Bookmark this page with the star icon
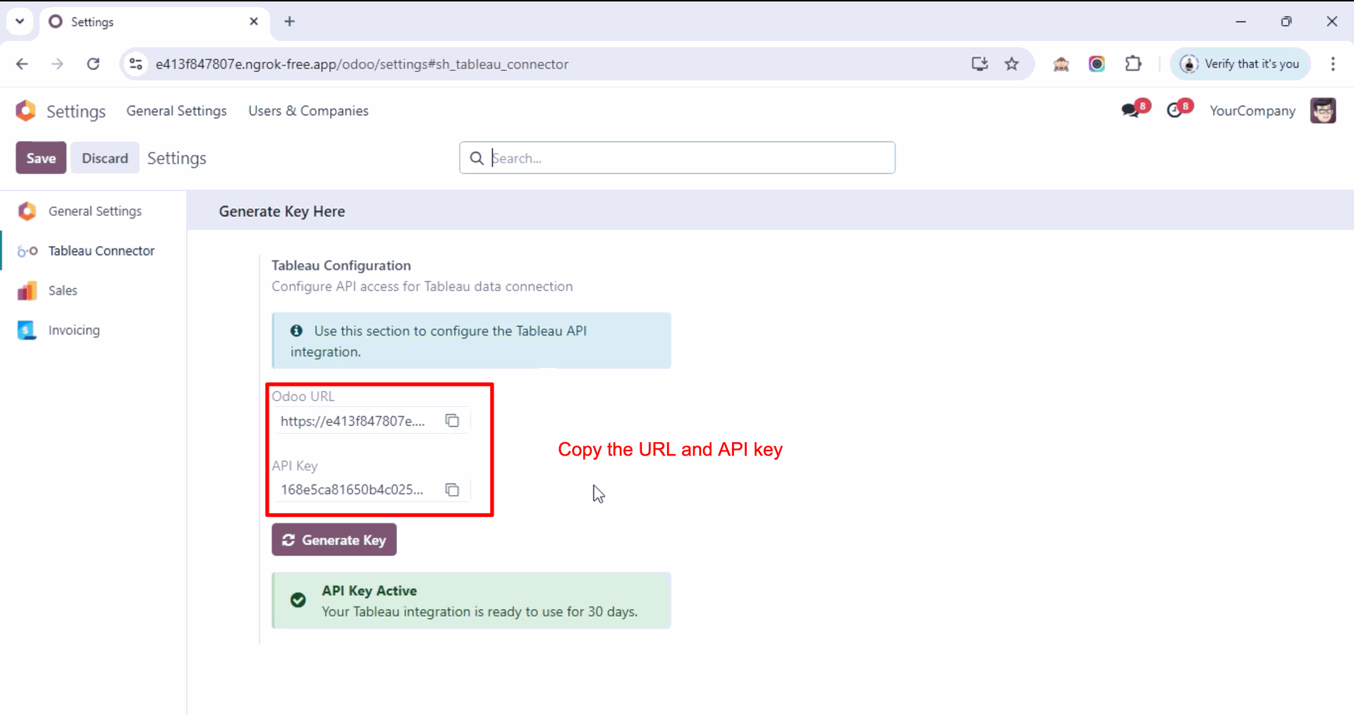Viewport: 1354px width, 715px height. tap(1012, 64)
